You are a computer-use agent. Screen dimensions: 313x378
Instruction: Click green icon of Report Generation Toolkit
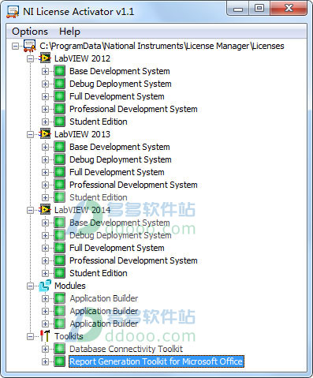60,361
